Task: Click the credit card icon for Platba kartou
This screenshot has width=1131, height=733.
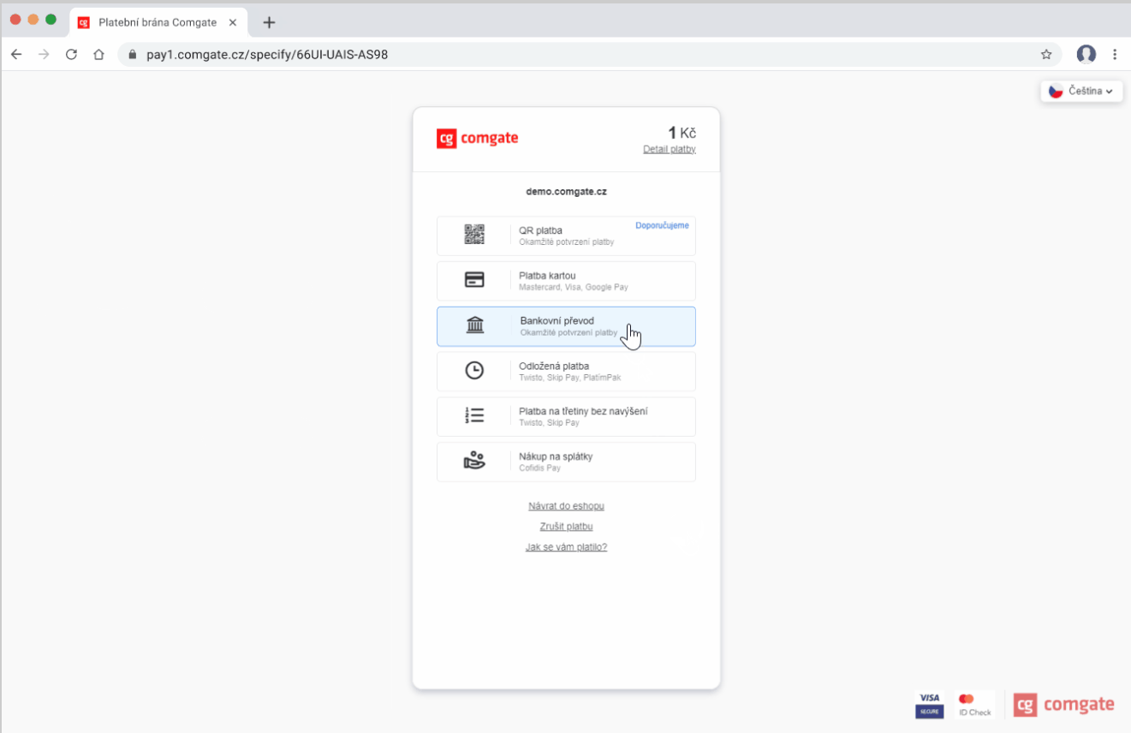Action: [474, 280]
